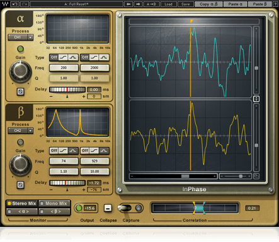Open alpha Process CH1 dropdown
The height and width of the screenshot is (242, 279).
(x=20, y=37)
